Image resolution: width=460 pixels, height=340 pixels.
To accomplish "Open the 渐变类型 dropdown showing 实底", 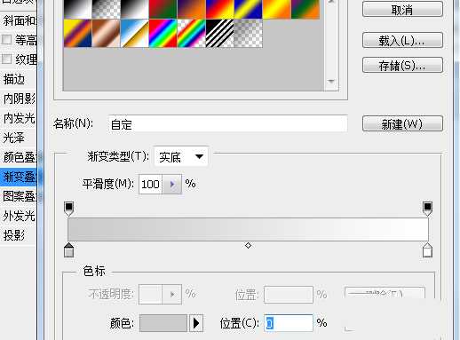I will coord(181,156).
